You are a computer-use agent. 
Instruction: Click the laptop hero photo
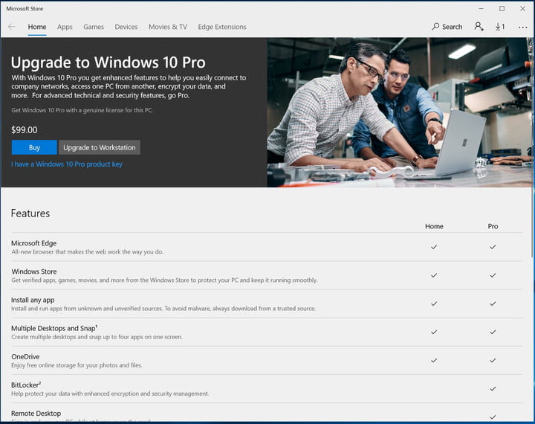400,112
